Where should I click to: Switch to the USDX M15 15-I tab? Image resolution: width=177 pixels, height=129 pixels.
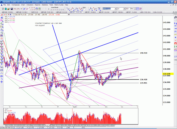[145, 12]
